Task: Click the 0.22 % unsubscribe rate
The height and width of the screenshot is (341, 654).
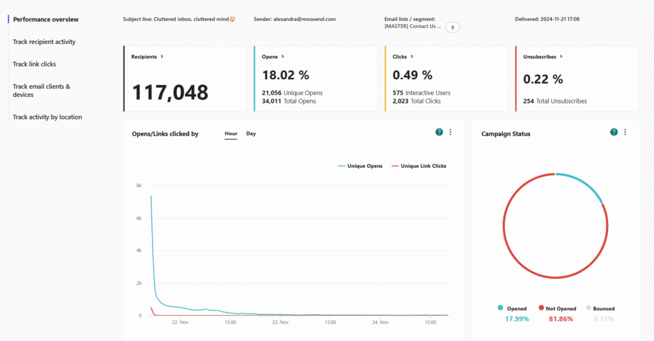Action: 543,79
